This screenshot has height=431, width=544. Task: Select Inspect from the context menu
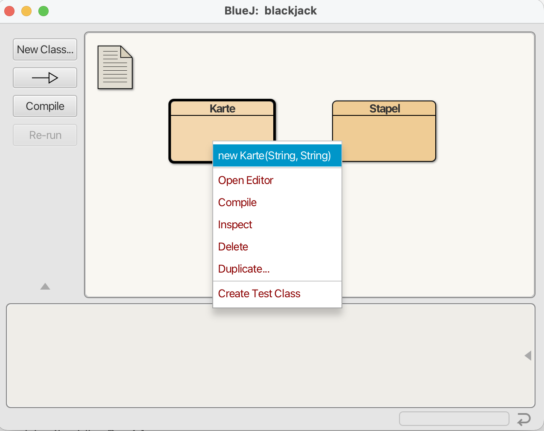pyautogui.click(x=235, y=225)
